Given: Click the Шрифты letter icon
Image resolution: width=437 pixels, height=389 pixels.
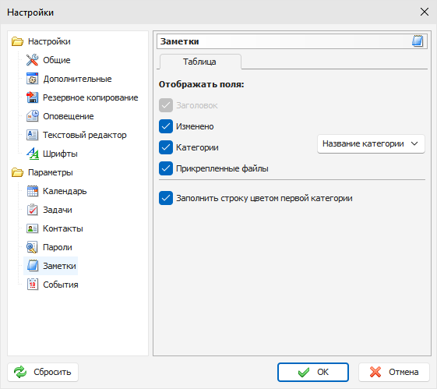Looking at the screenshot, I should [33, 154].
